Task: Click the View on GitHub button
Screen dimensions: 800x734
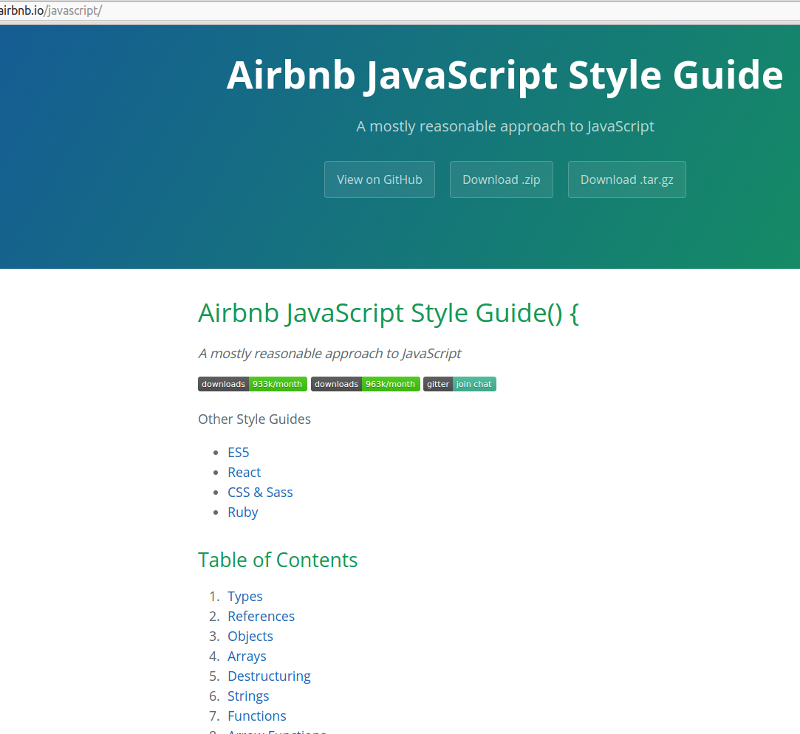Action: pos(379,179)
